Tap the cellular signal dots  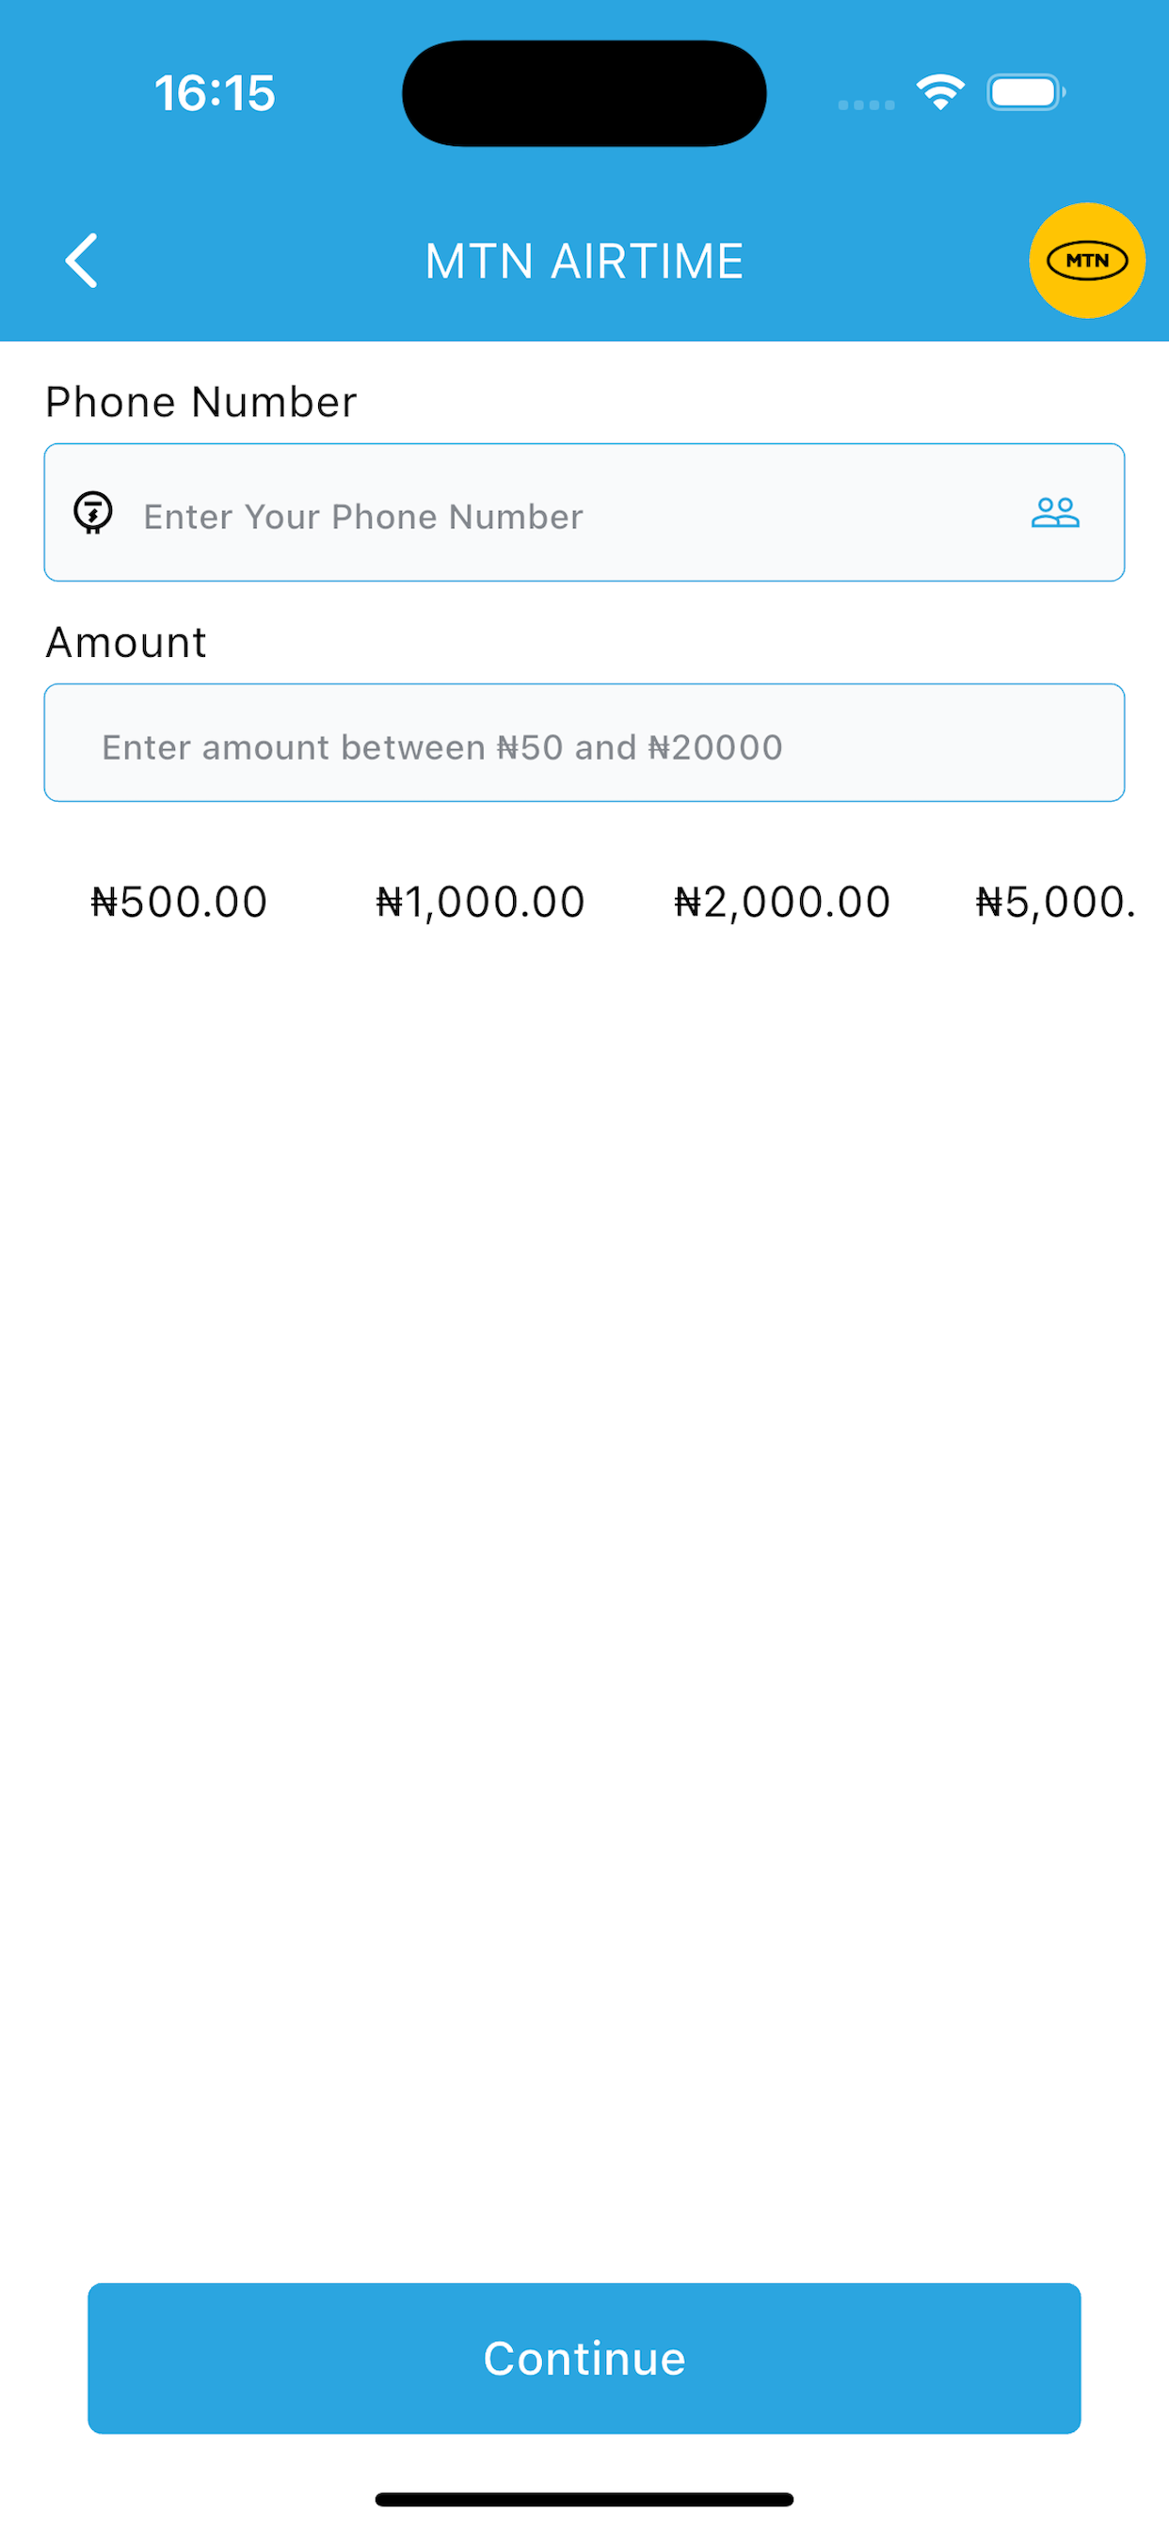865,104
